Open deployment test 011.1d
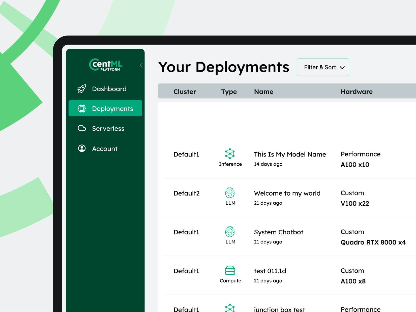416x312 pixels. (x=270, y=271)
